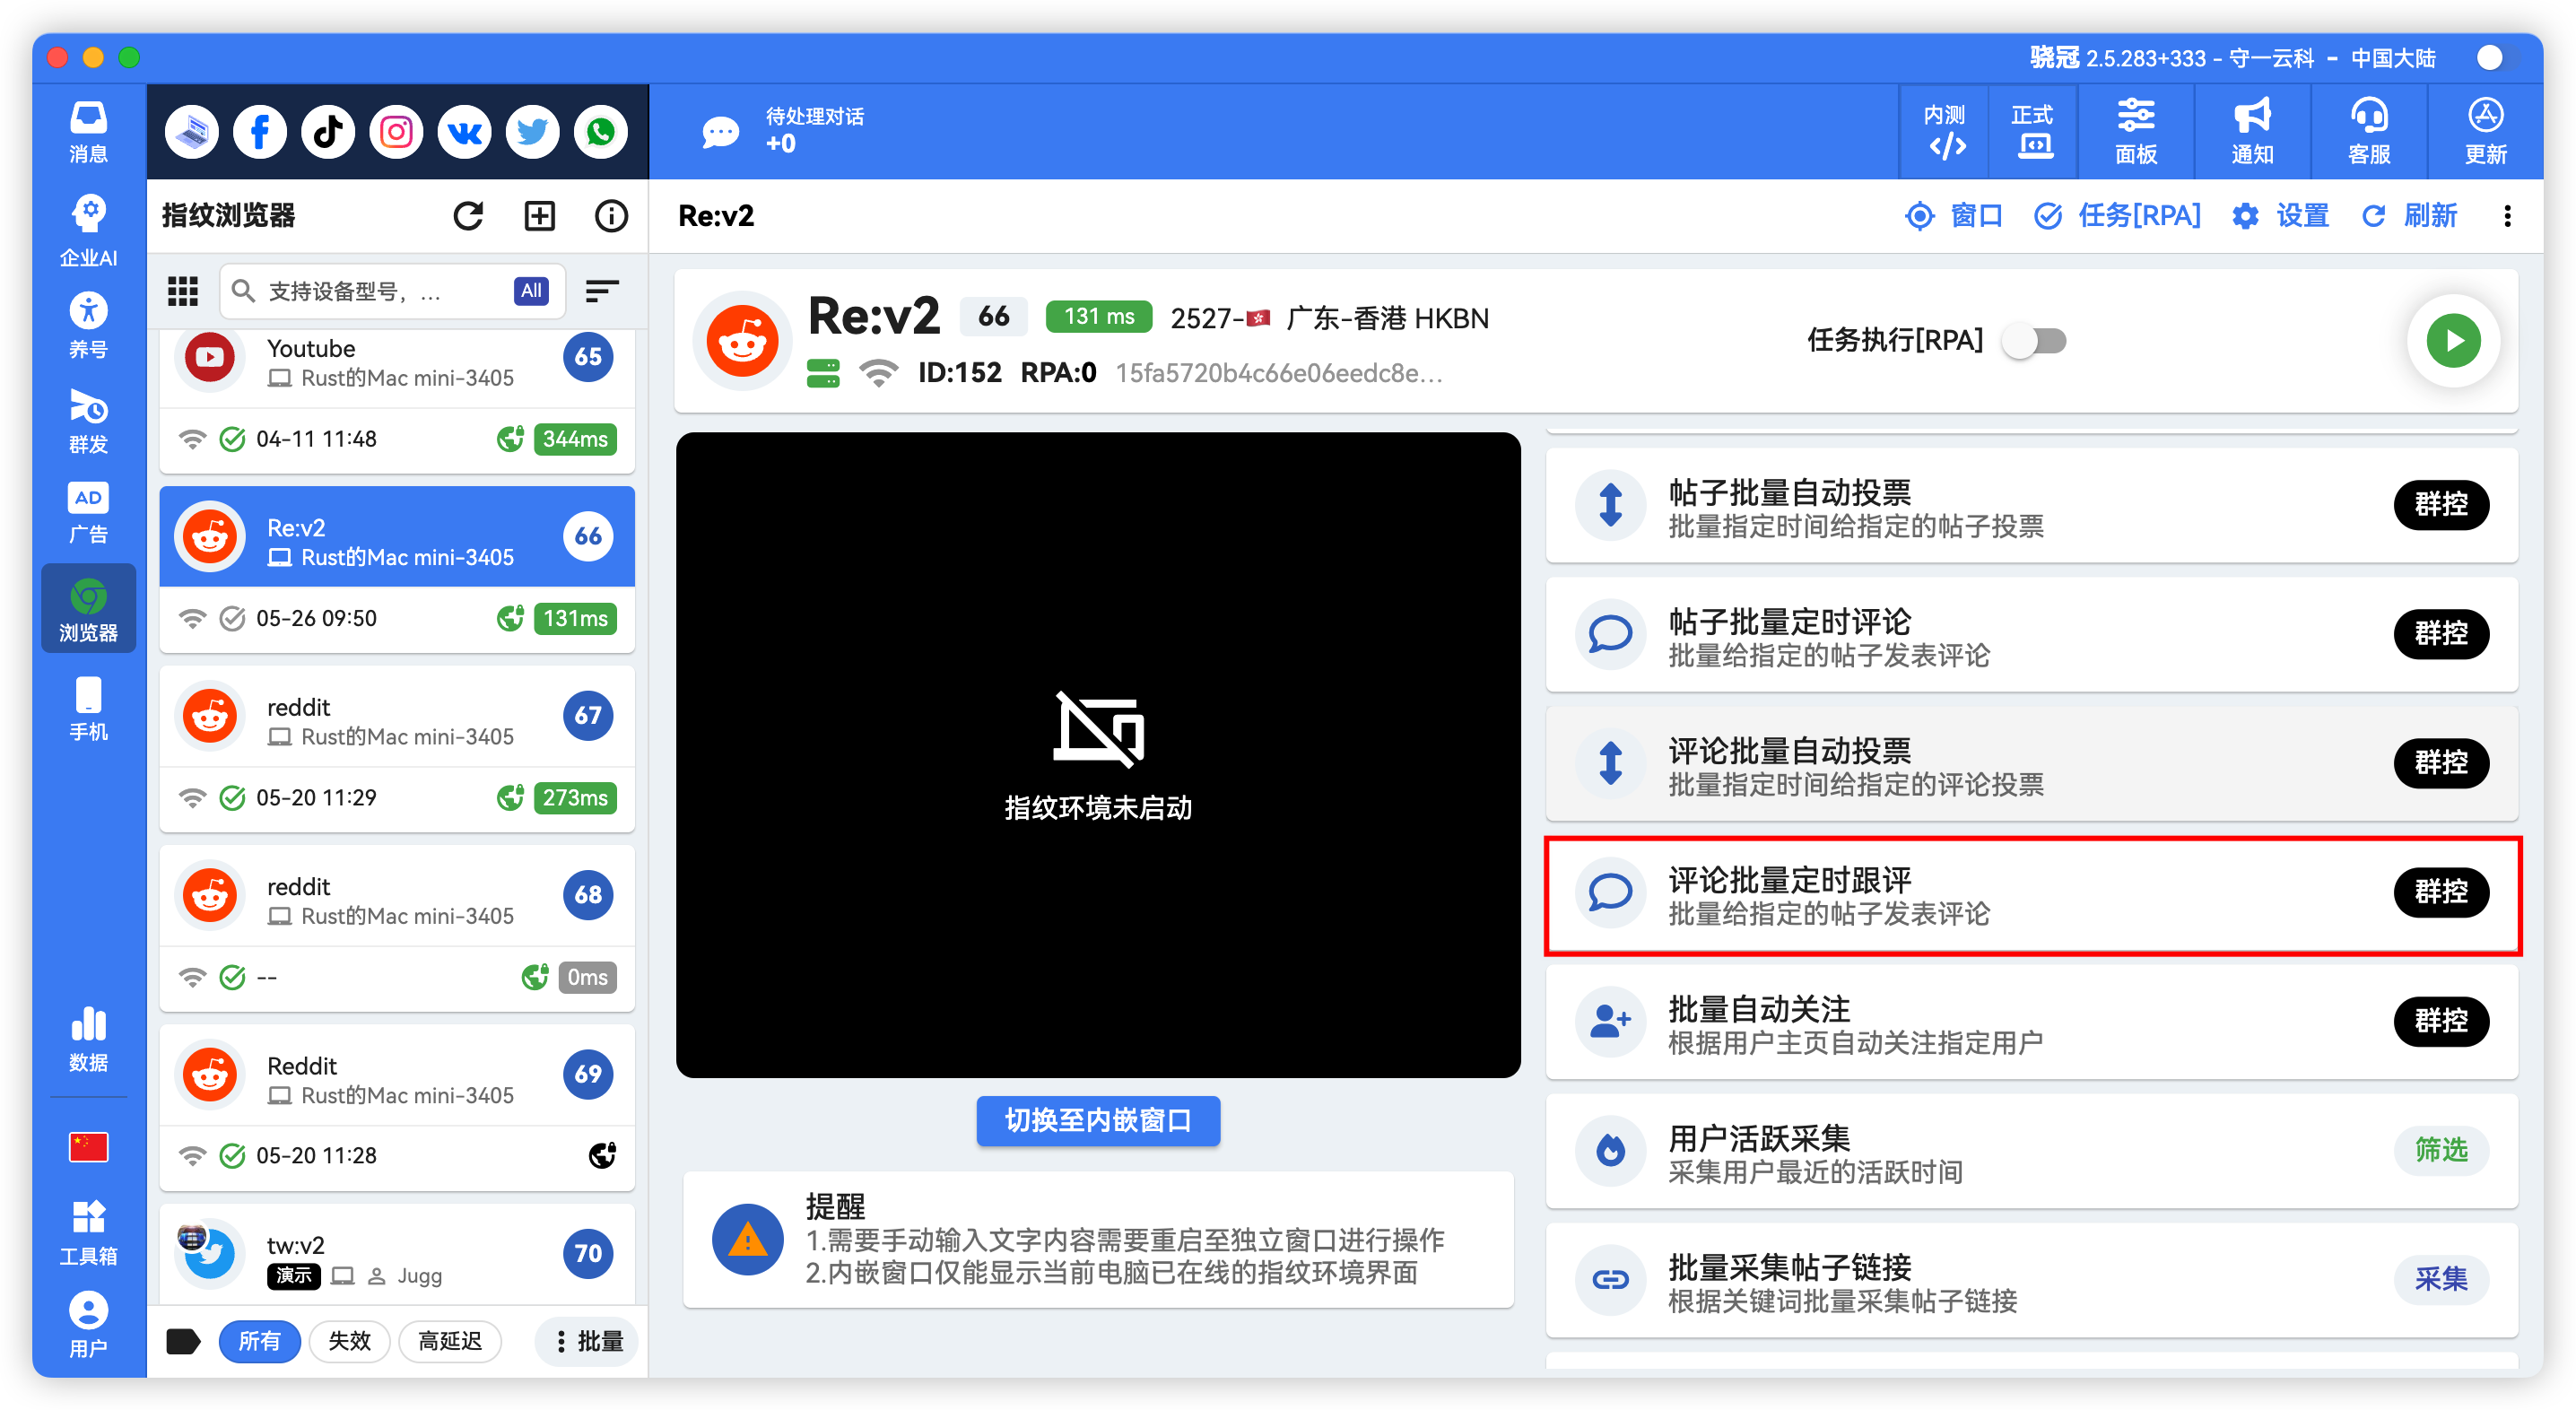The width and height of the screenshot is (2576, 1410).
Task: Switch to 内测 beta mode
Action: coord(1945,132)
